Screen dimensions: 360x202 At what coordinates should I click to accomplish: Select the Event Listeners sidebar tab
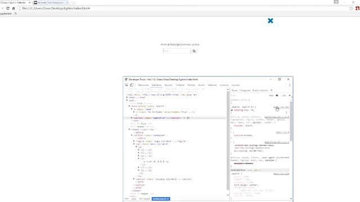tap(260, 90)
